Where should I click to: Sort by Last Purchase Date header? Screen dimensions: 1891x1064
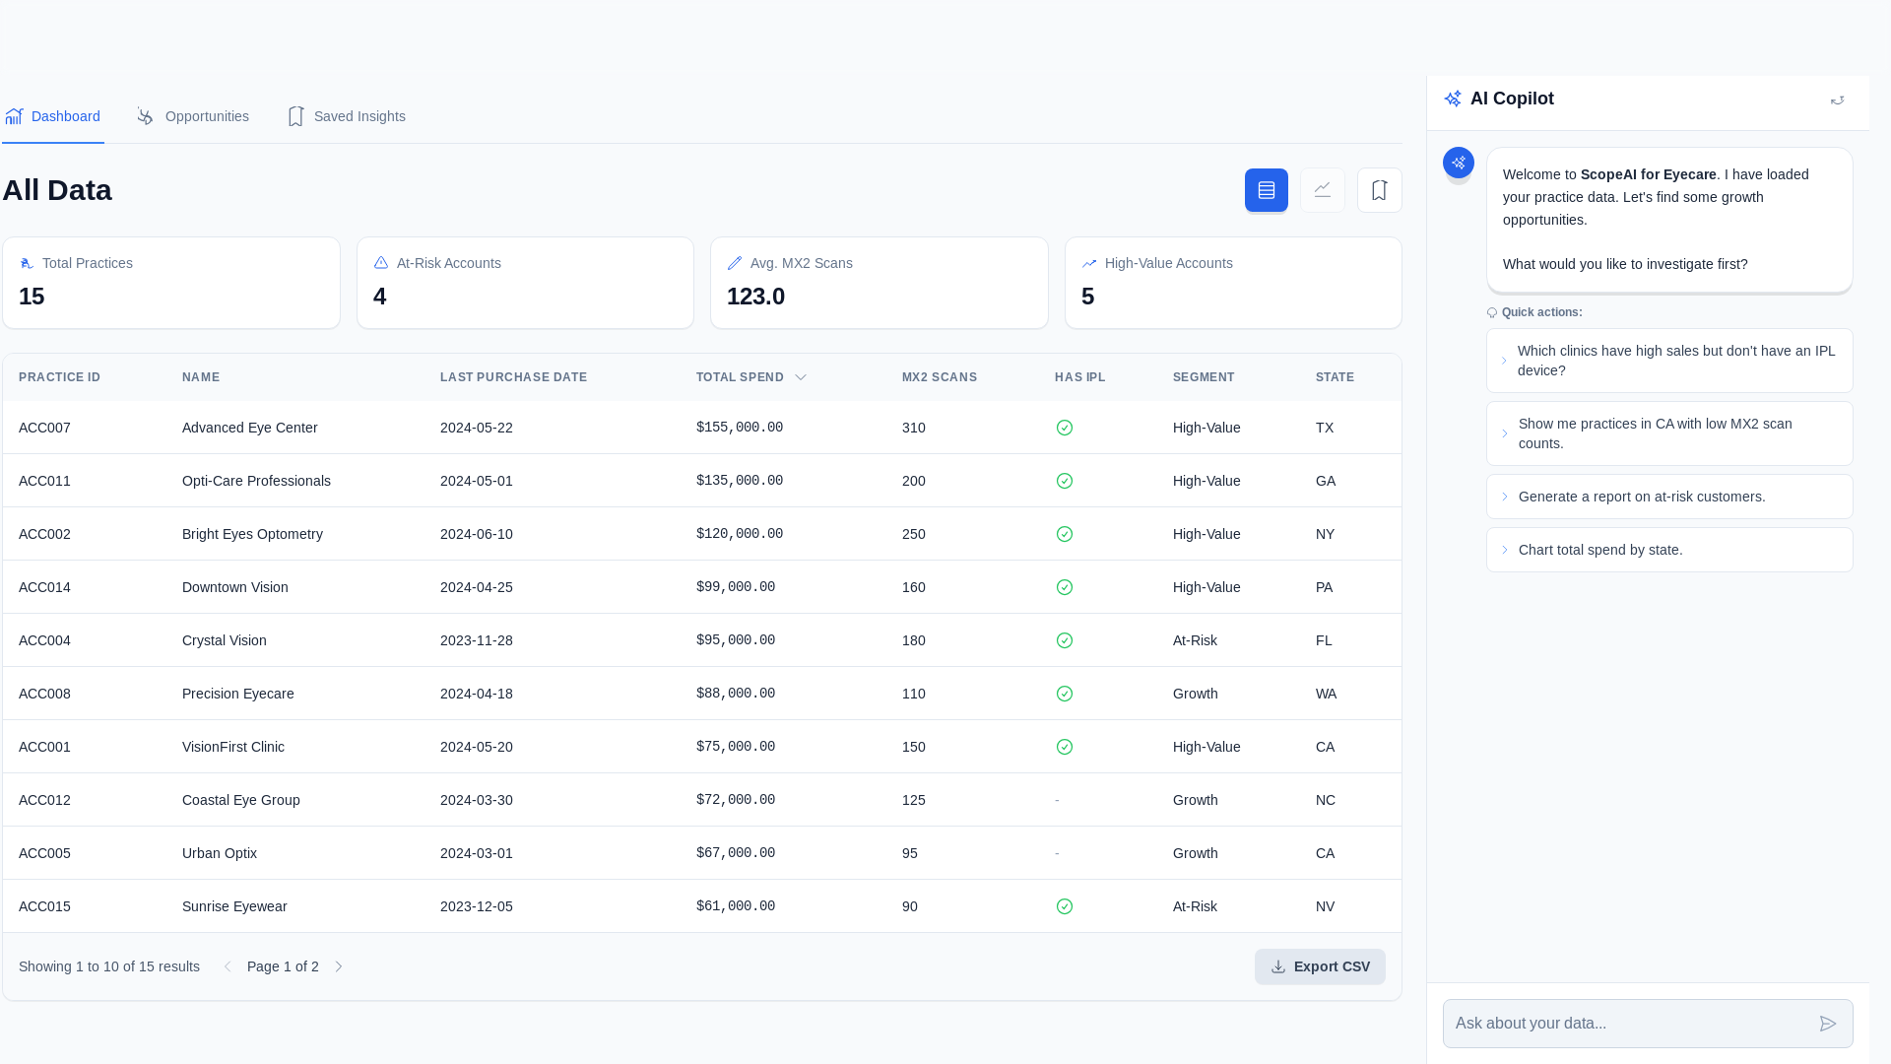click(513, 377)
